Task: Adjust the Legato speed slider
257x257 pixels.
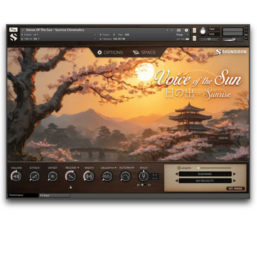Action: pos(215,168)
